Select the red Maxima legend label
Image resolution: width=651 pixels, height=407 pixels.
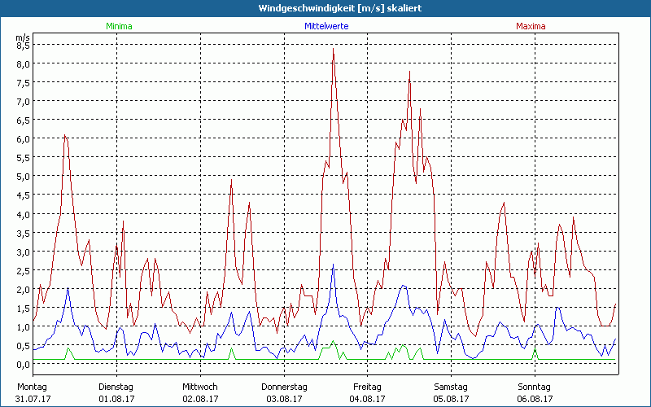click(x=531, y=26)
